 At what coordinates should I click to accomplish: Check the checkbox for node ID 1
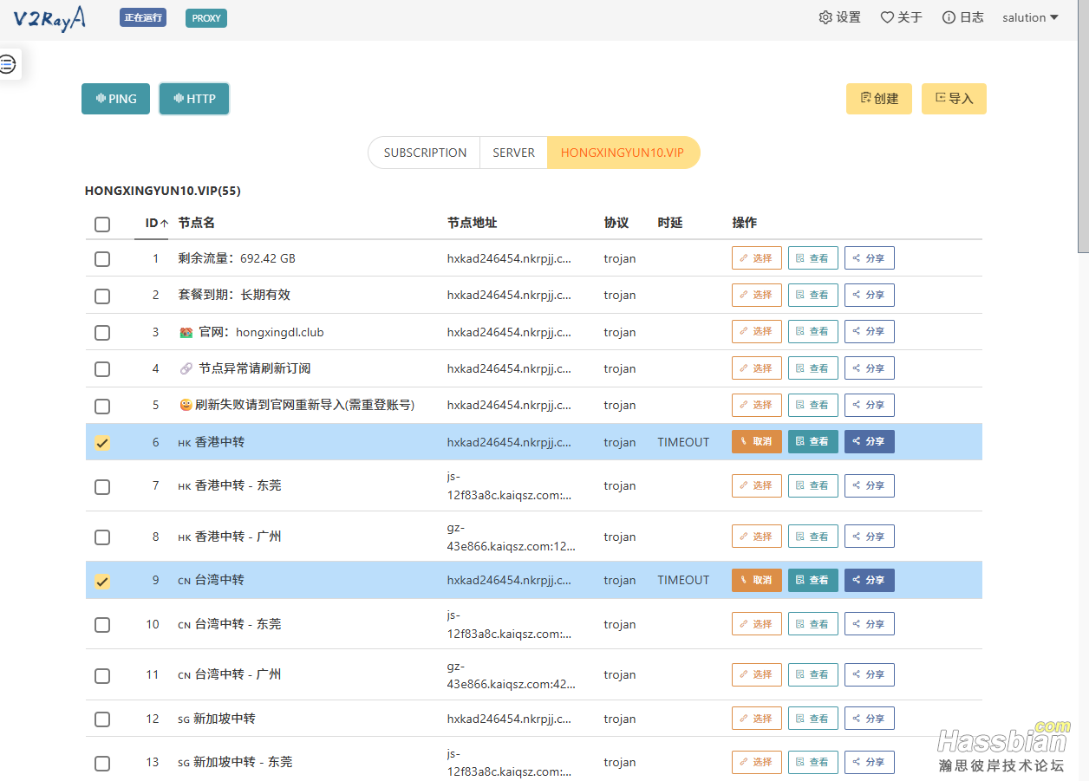point(102,259)
